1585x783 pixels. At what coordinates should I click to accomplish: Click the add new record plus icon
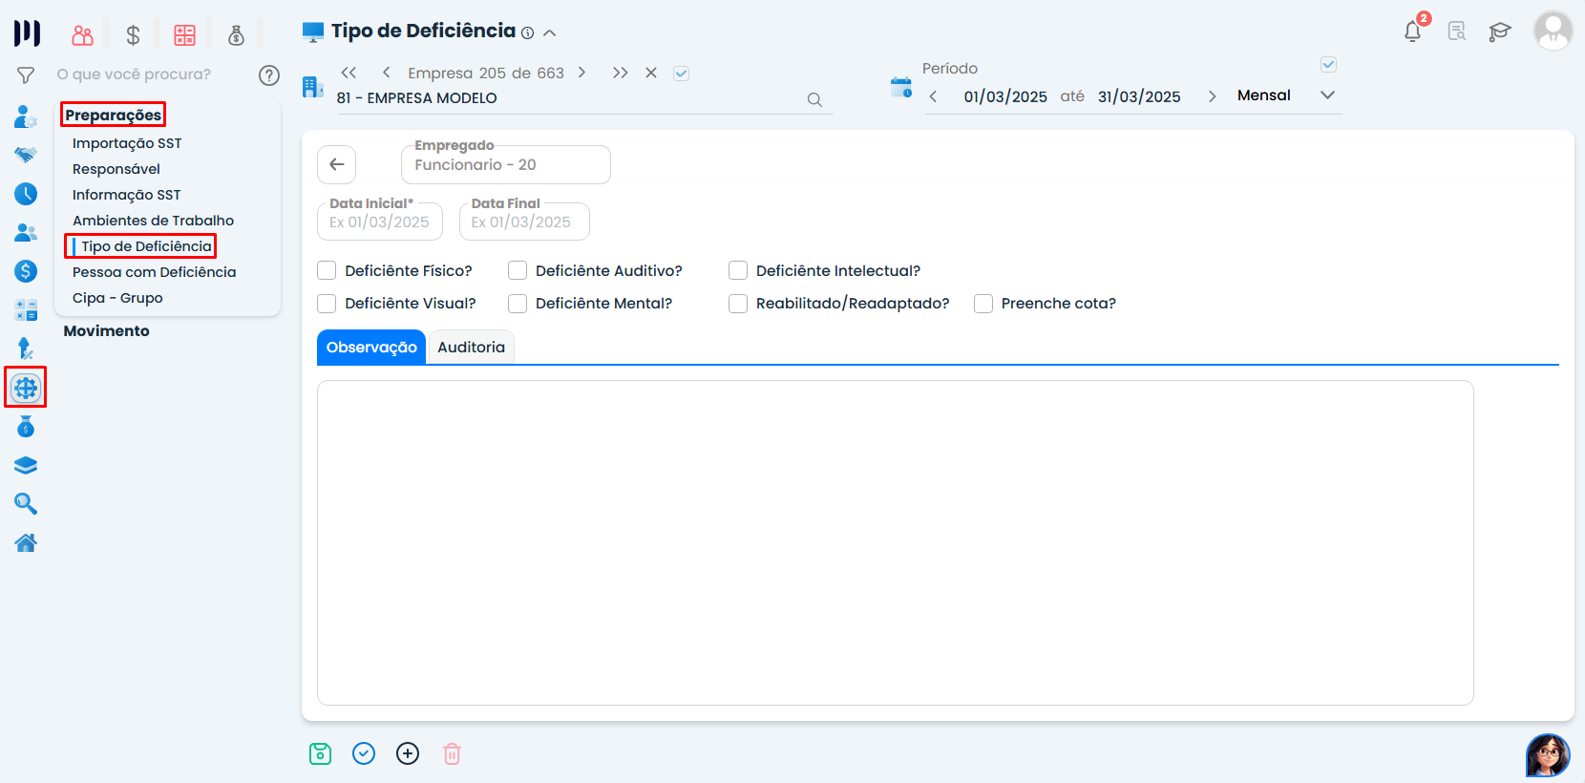[408, 754]
